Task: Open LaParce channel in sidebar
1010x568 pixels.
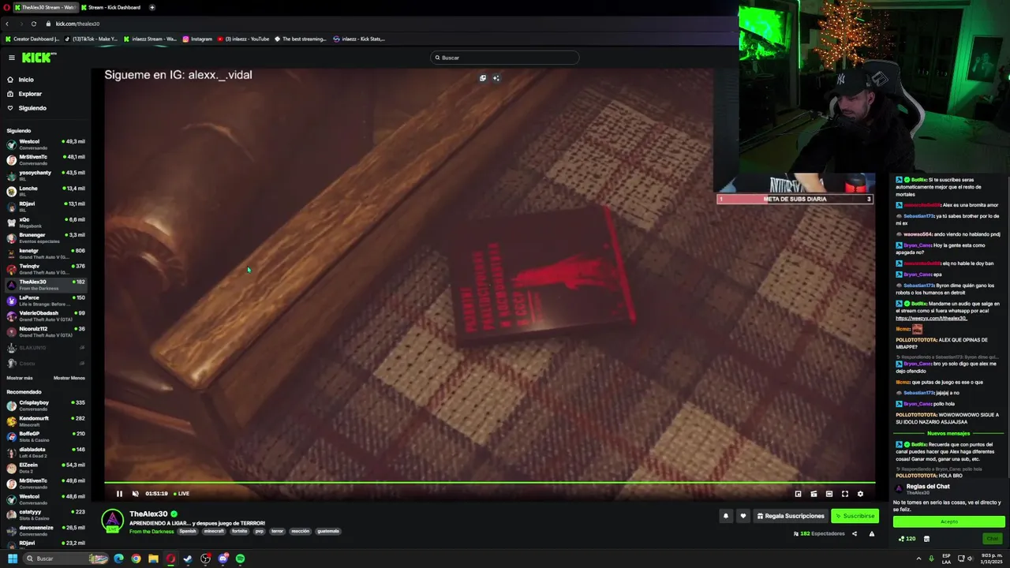Action: click(x=46, y=300)
